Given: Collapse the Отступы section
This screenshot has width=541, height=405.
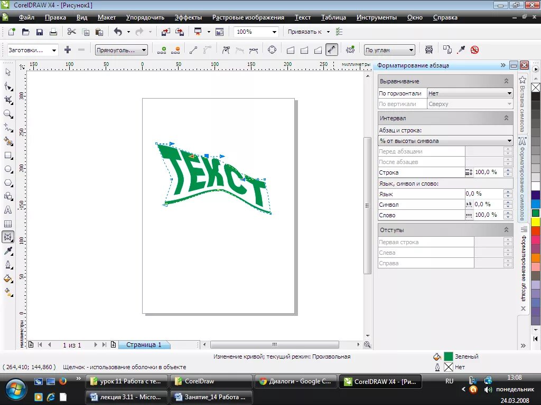Looking at the screenshot, I should (x=506, y=230).
